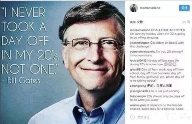
Task: Open momomarioho username in the CHALLENGE ACCEPTED caption
Action: [140, 30]
